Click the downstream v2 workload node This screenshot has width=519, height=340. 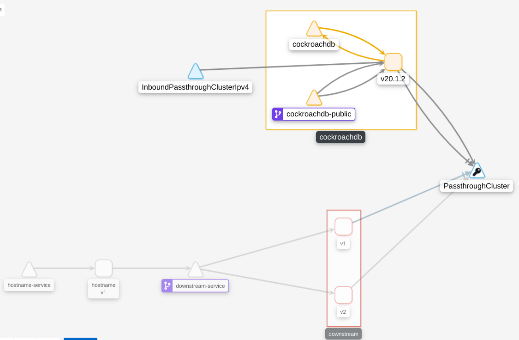pyautogui.click(x=343, y=295)
